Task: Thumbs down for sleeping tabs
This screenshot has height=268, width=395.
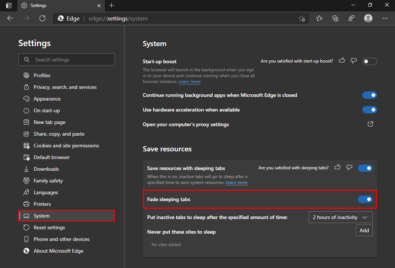Action: coord(349,167)
